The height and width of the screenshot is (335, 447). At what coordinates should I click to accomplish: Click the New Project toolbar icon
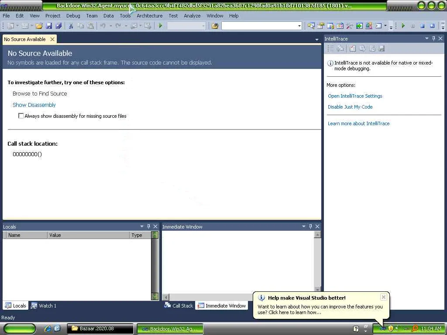tap(10, 26)
